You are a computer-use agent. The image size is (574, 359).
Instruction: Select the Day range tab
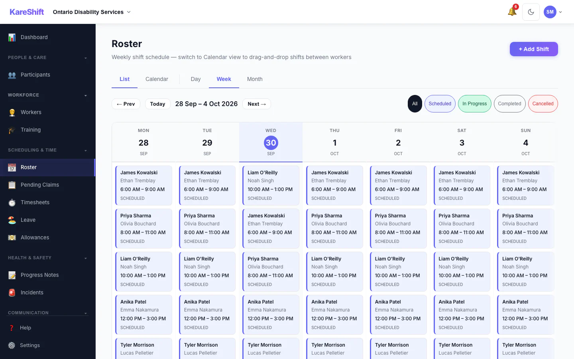[196, 79]
